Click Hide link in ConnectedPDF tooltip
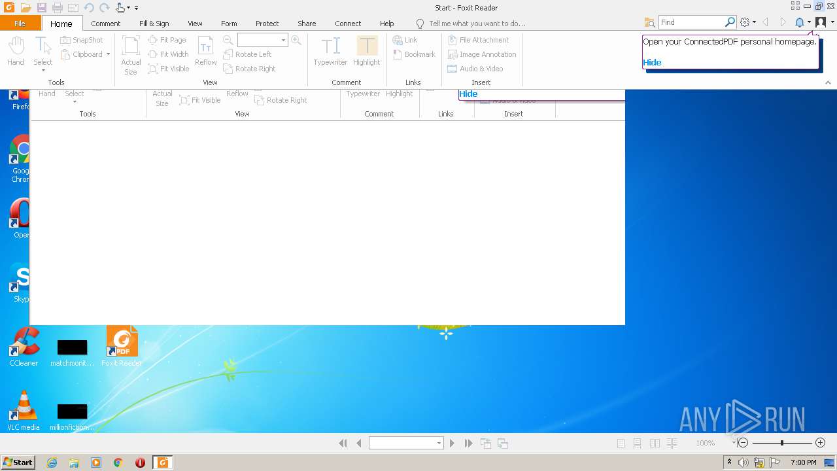 [x=652, y=62]
